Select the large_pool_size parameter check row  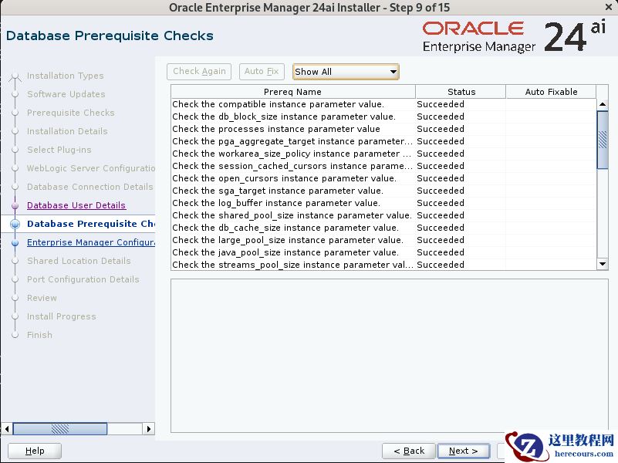coord(383,240)
